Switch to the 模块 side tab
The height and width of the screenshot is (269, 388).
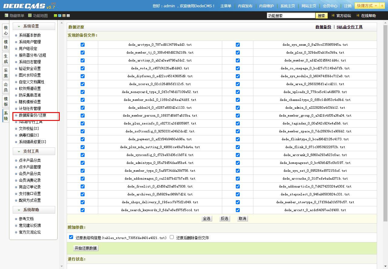(6, 45)
